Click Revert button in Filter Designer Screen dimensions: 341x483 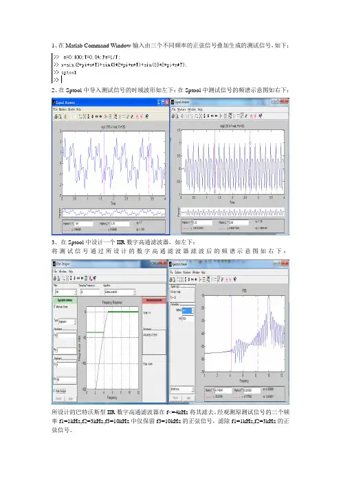pyautogui.click(x=58, y=398)
